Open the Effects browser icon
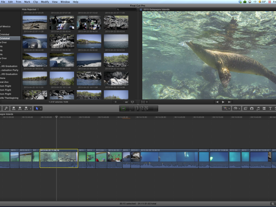Image resolution: width=276 pixels, height=207 pixels. point(245,108)
